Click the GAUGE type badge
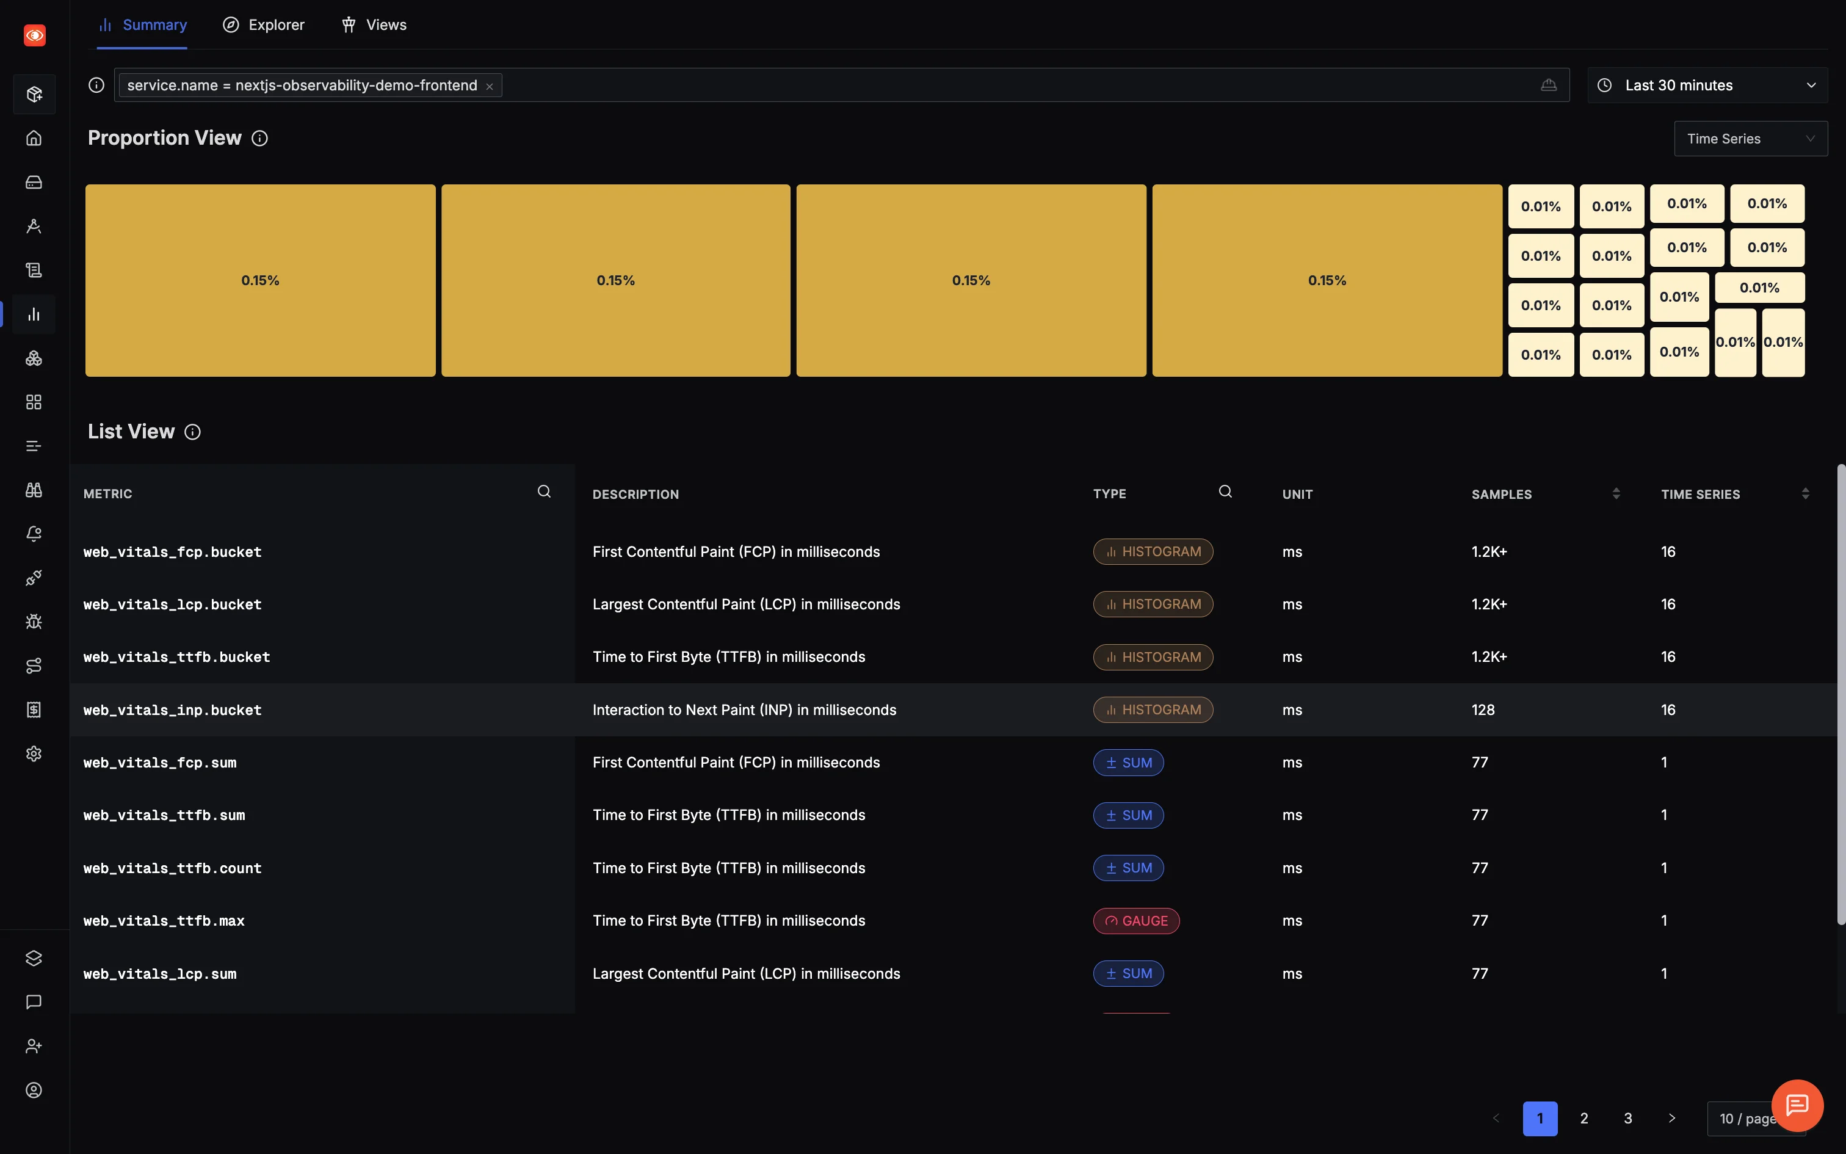The width and height of the screenshot is (1846, 1154). click(x=1136, y=921)
